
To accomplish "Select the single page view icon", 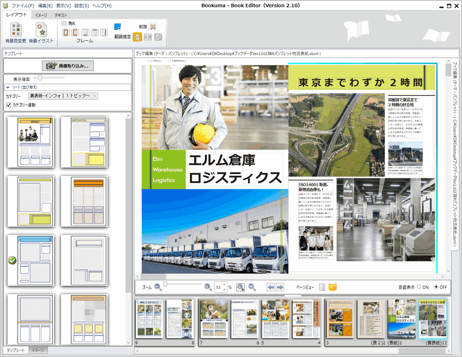I will [322, 287].
